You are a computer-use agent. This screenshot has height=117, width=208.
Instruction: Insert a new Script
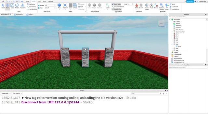(x=173, y=4)
